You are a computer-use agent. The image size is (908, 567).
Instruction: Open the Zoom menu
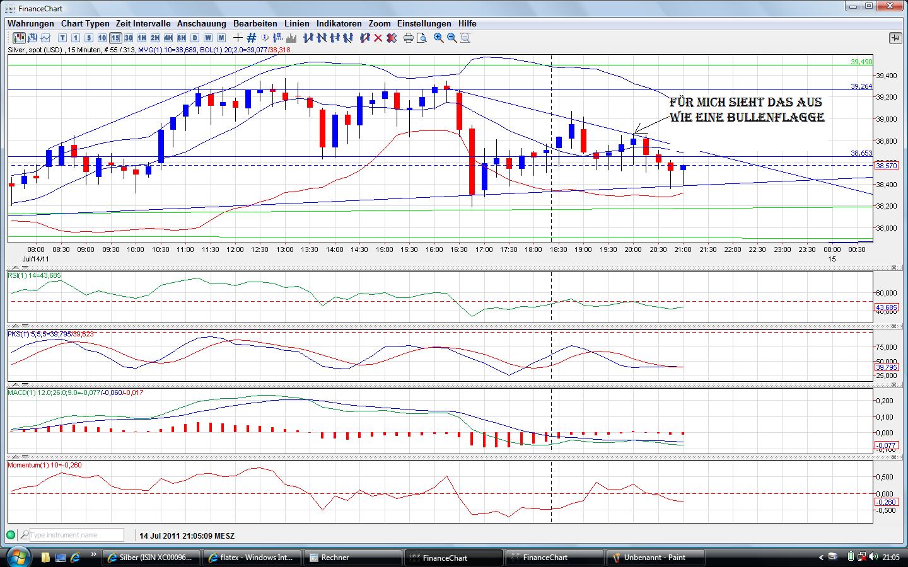[x=380, y=23]
